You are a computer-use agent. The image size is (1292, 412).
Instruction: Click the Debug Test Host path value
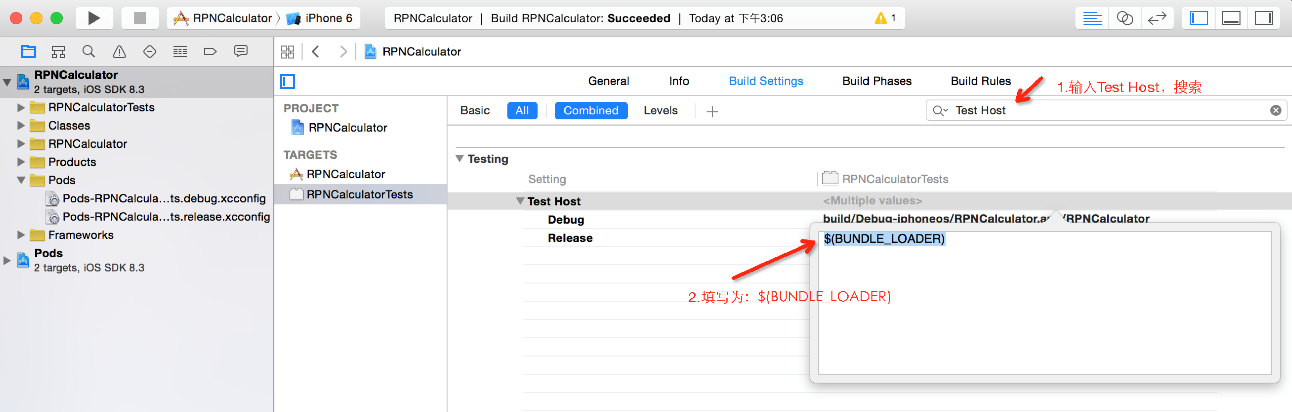[985, 219]
